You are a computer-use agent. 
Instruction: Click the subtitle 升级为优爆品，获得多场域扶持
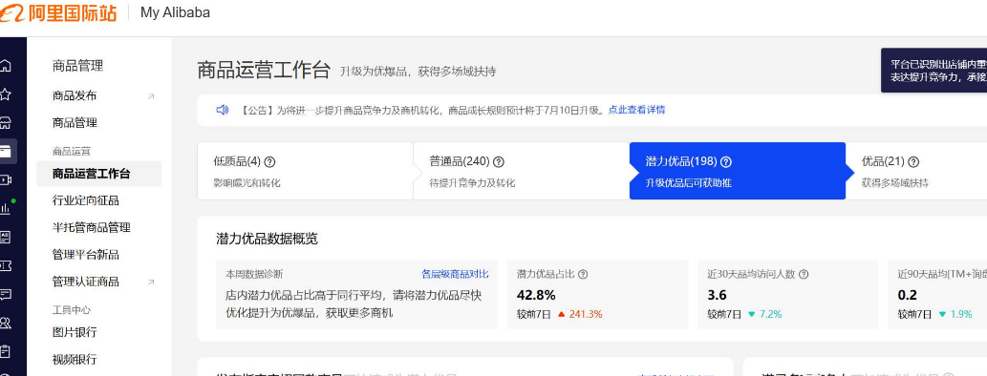tap(418, 72)
